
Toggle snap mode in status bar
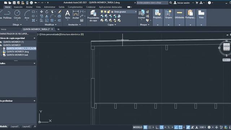(x=150, y=127)
